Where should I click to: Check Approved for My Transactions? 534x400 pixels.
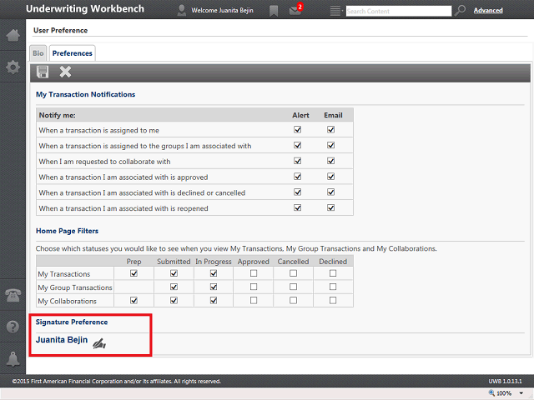point(254,273)
